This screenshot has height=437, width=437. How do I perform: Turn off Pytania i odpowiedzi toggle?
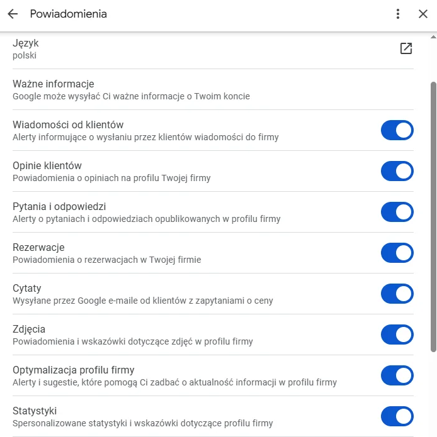tap(397, 212)
